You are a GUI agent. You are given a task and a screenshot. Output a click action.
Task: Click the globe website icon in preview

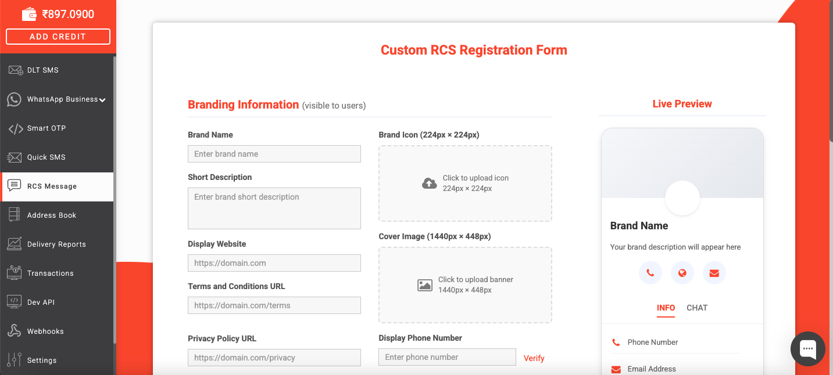click(682, 273)
